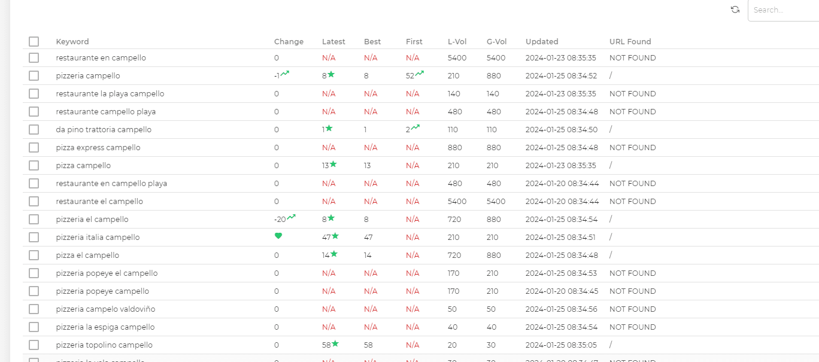Click into the Search input field
The height and width of the screenshot is (362, 819).
click(784, 10)
